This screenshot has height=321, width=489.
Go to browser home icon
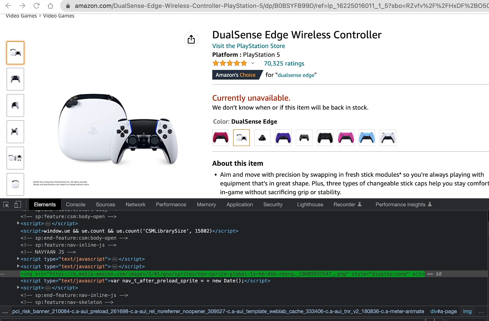(x=50, y=6)
